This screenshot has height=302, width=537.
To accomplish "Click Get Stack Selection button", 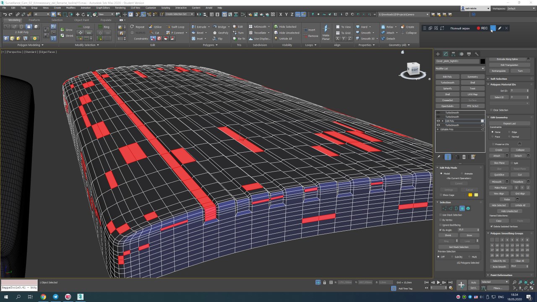I will 459,247.
